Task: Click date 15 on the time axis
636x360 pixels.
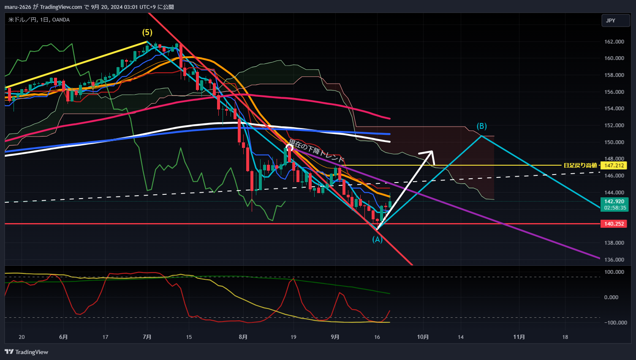Action: click(189, 337)
